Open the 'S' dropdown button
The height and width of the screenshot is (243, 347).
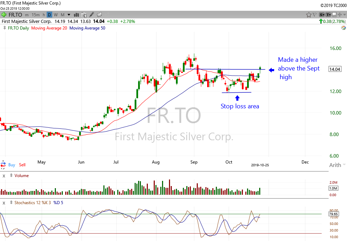[322, 15]
